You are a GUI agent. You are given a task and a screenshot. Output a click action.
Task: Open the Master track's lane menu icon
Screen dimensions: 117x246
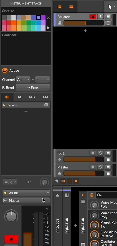[108, 173]
